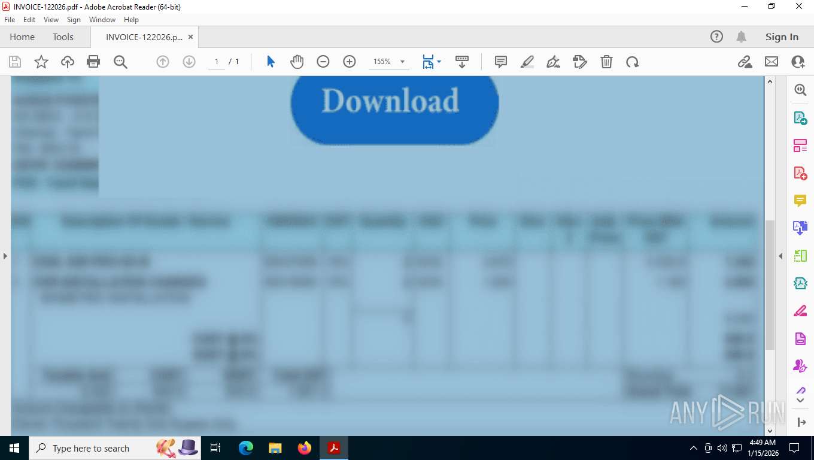Expand the left navigation pane arrow
The height and width of the screenshot is (460, 814).
click(5, 256)
